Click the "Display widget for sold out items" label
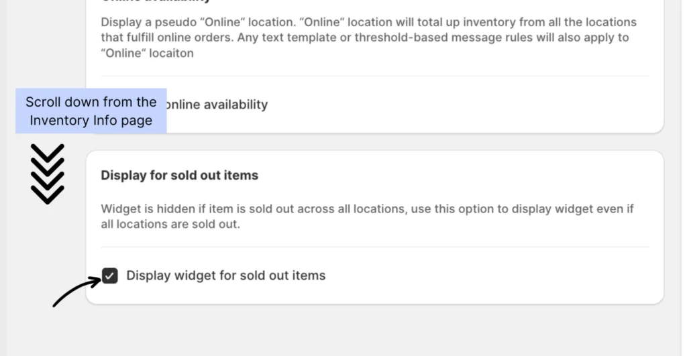 225,276
